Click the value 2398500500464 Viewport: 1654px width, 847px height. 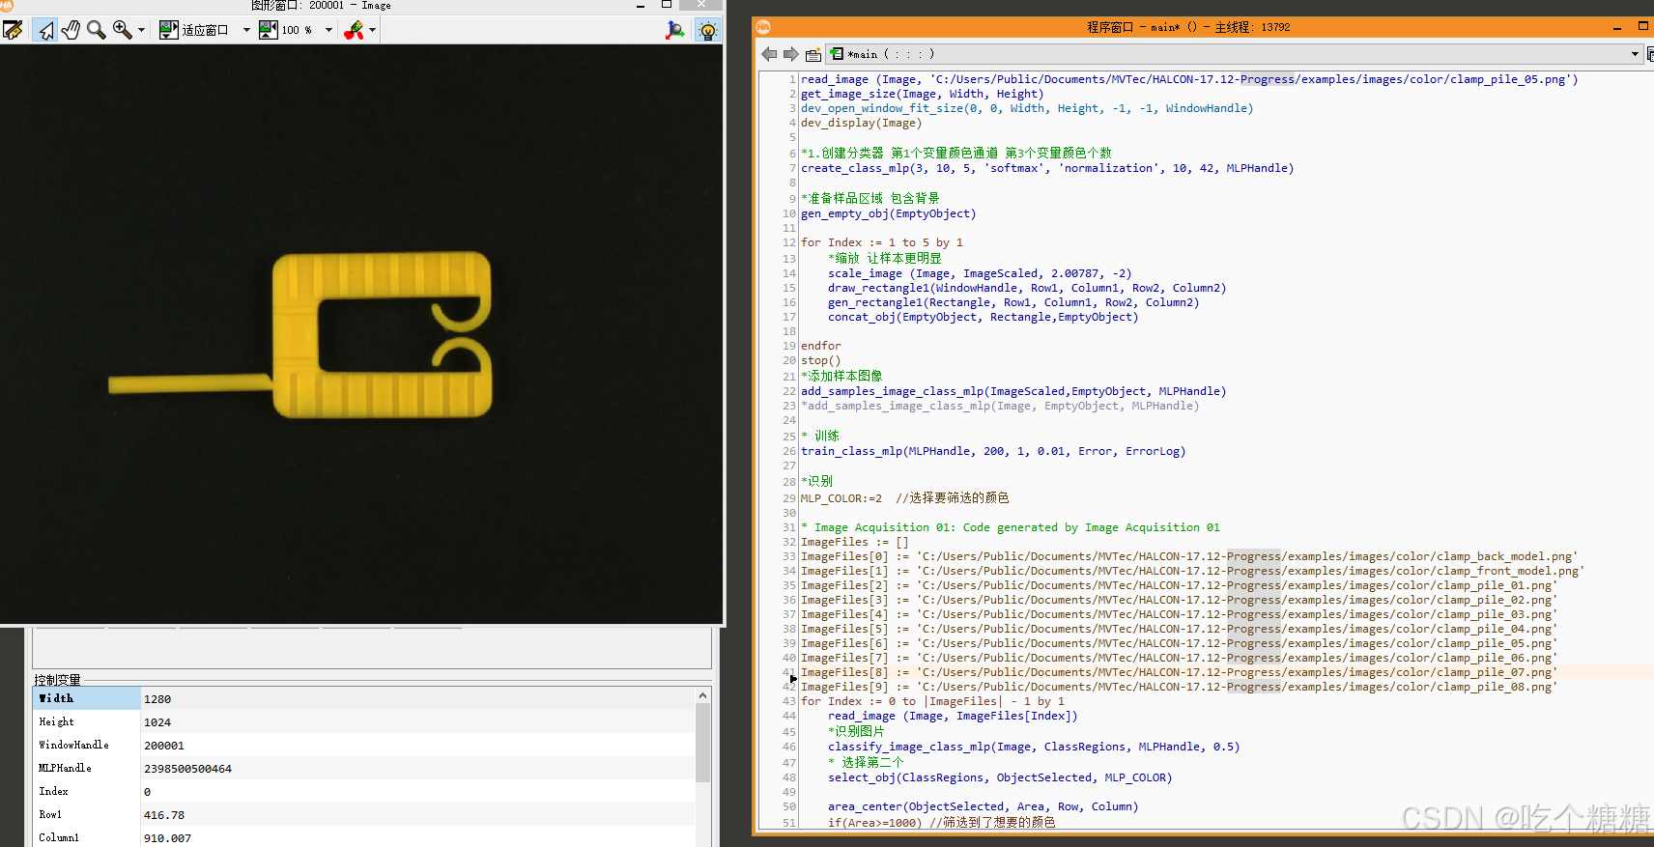188,769
